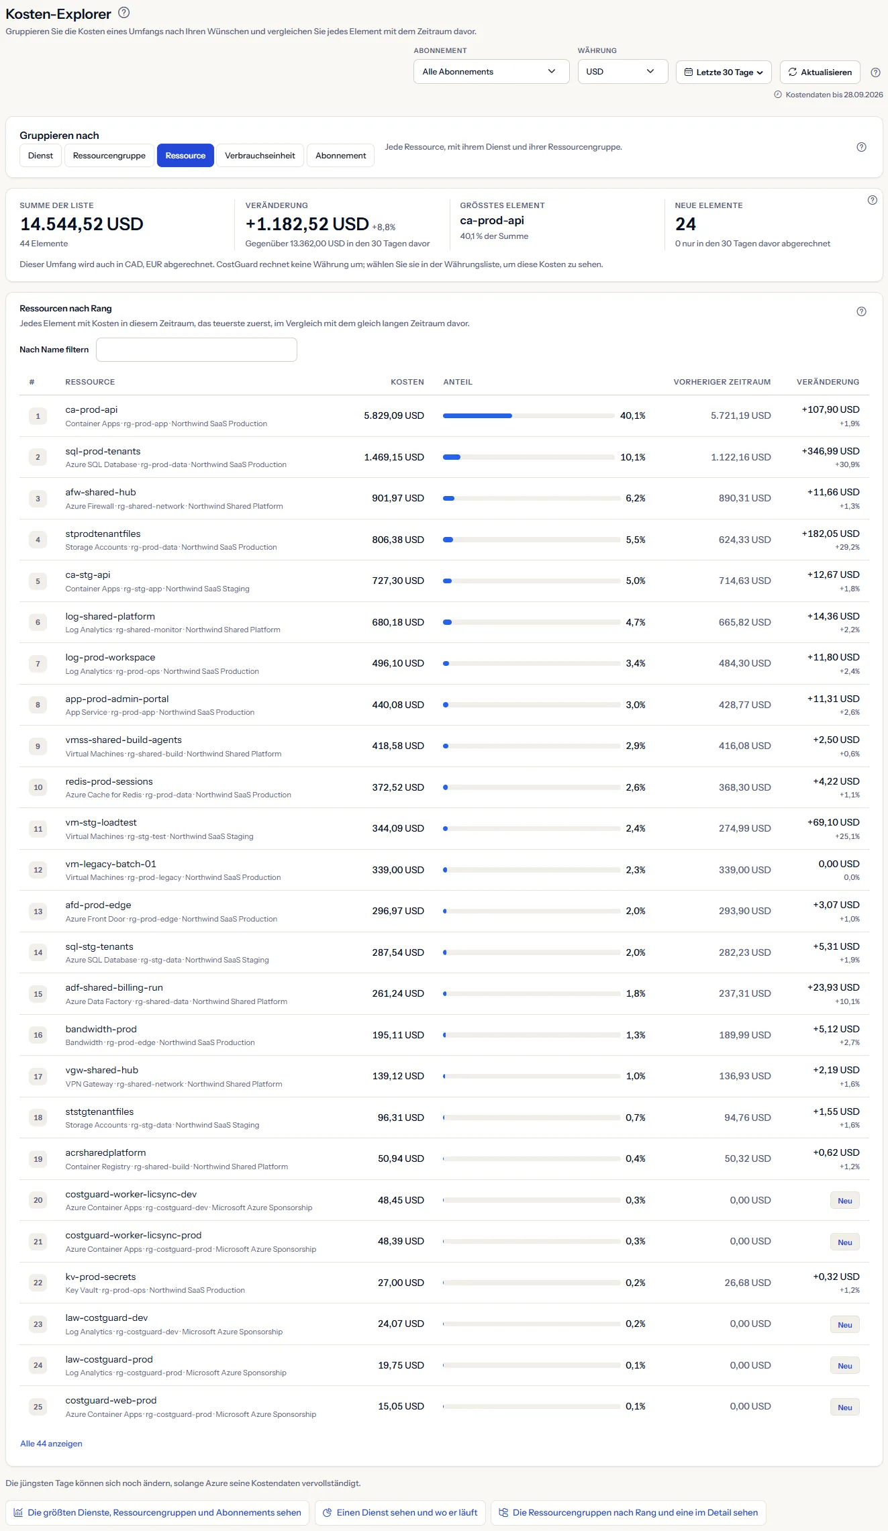888x1531 pixels.
Task: Click the sql-prod-tenants share bar
Action: [x=529, y=457]
